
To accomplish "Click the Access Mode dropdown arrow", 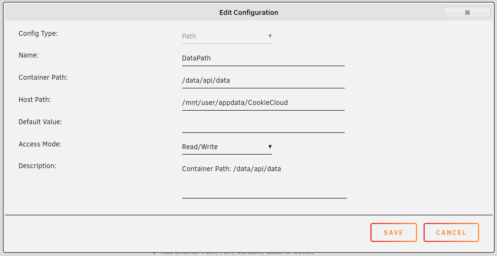I will (270, 147).
